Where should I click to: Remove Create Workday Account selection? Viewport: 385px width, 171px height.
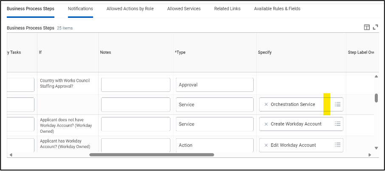[x=266, y=124]
